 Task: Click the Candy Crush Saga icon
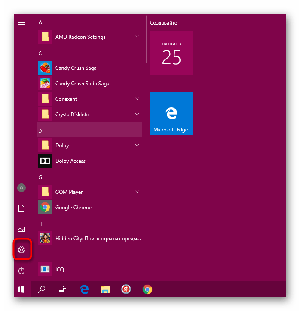coord(45,68)
